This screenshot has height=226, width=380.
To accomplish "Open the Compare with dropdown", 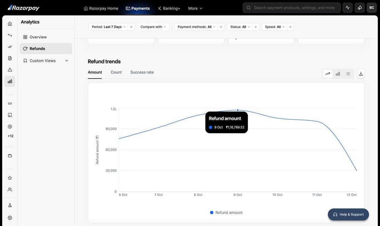I will (153, 27).
